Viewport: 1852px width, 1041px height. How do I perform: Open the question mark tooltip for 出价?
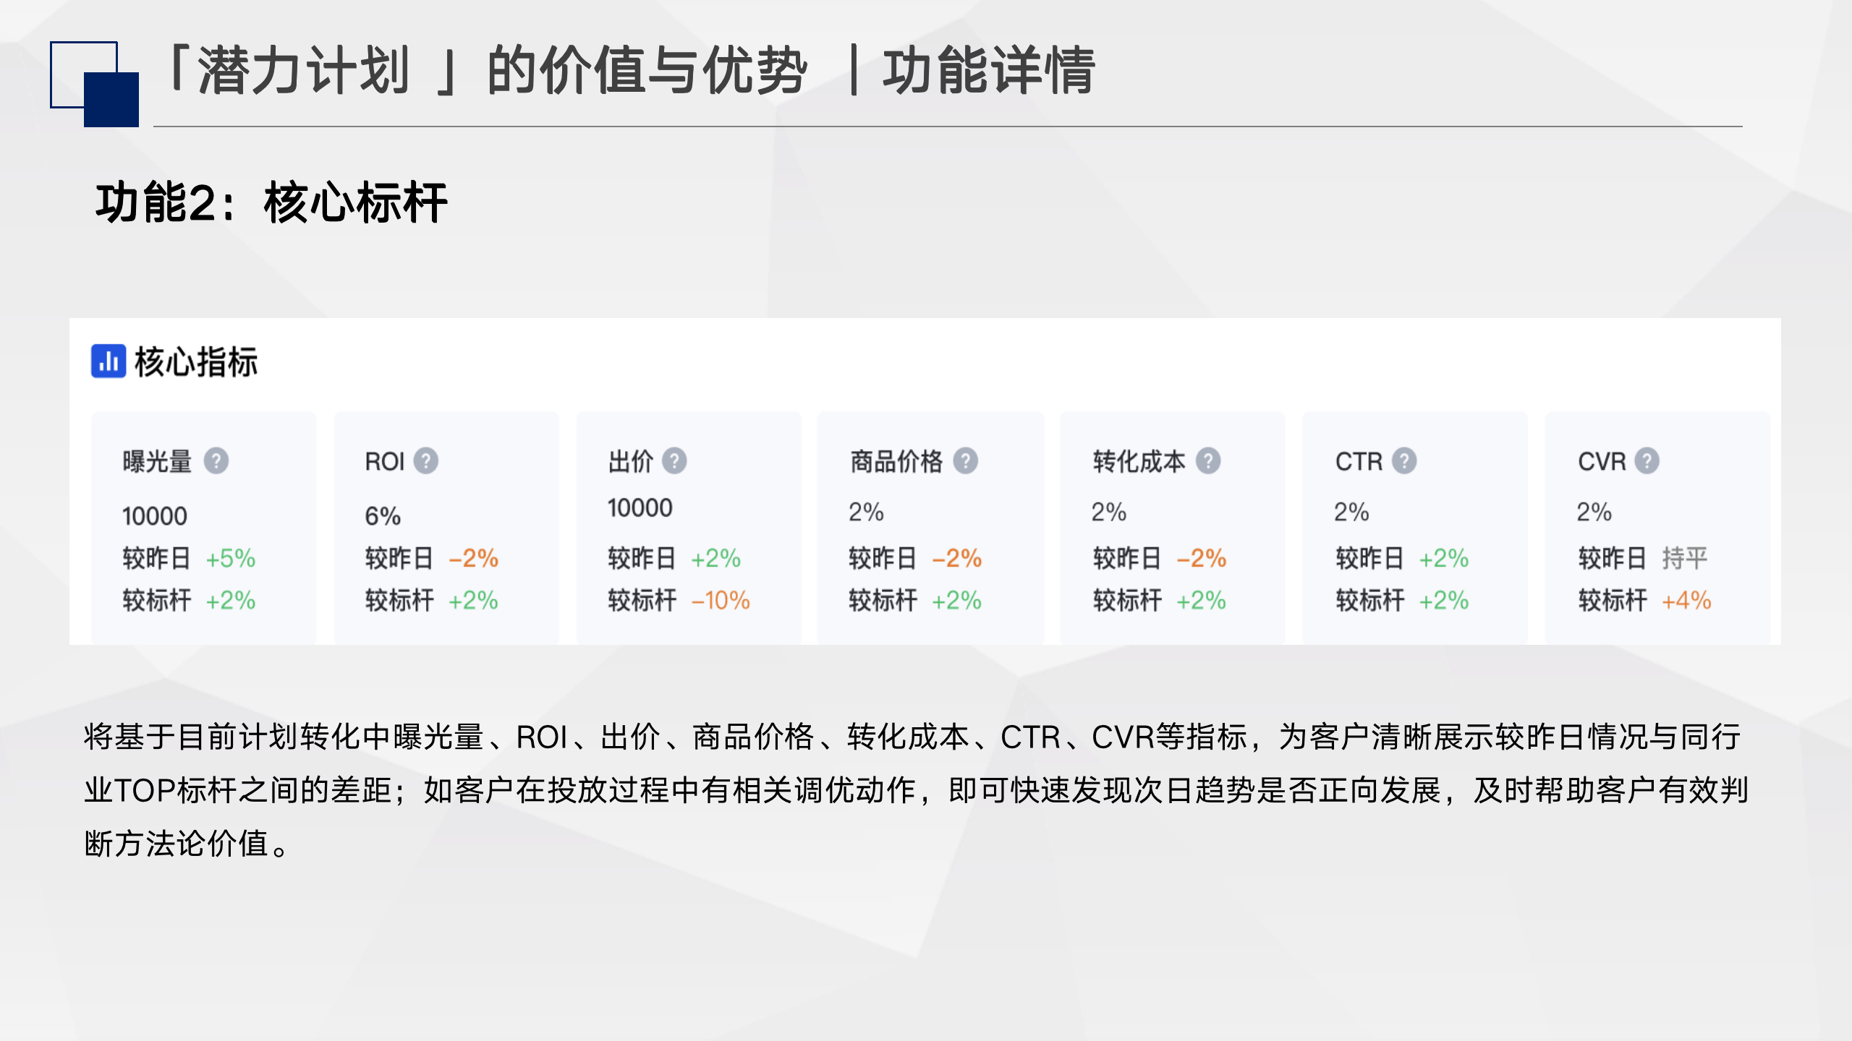674,460
